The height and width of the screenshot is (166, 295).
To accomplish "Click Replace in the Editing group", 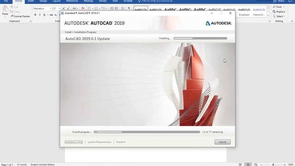I will click(279, 12).
